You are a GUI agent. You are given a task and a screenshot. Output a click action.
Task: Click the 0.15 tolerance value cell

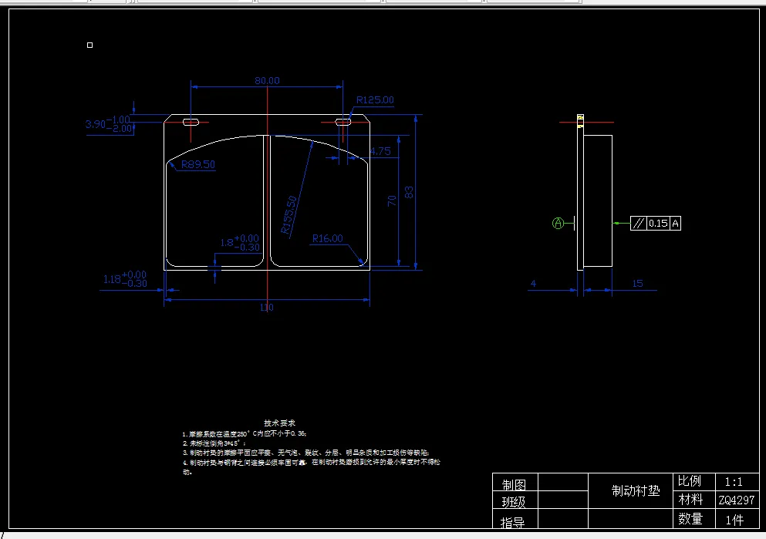(658, 224)
